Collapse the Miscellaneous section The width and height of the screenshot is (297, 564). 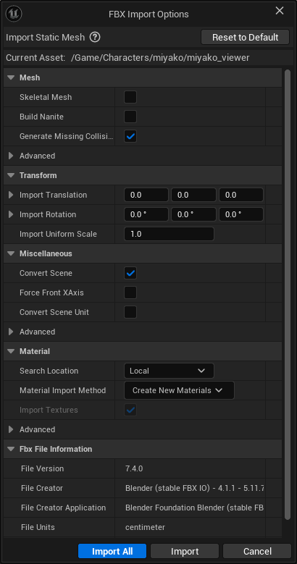click(11, 253)
